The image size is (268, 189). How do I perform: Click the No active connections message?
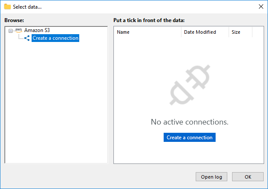189,122
